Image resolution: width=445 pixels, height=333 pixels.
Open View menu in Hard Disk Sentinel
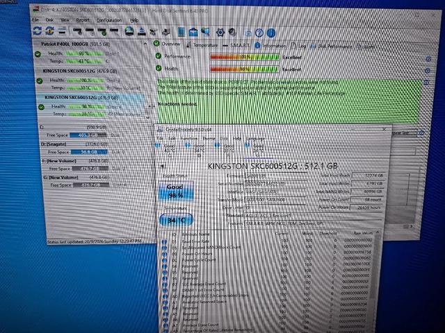click(65, 20)
